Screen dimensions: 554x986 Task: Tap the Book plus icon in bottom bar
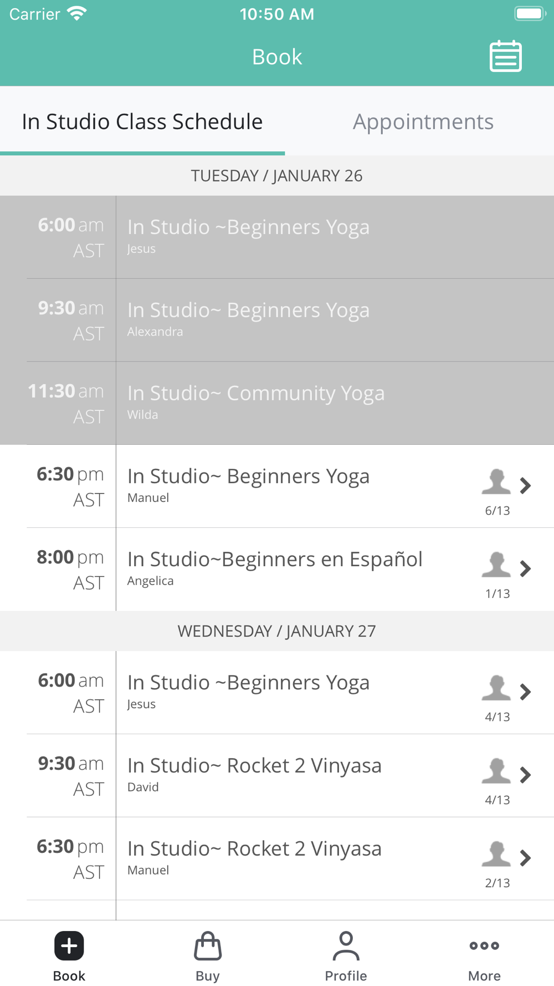coord(69,946)
